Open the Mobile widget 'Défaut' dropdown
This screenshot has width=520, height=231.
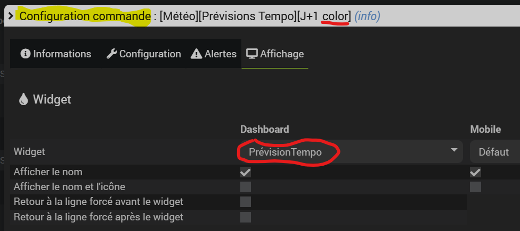[x=494, y=152]
